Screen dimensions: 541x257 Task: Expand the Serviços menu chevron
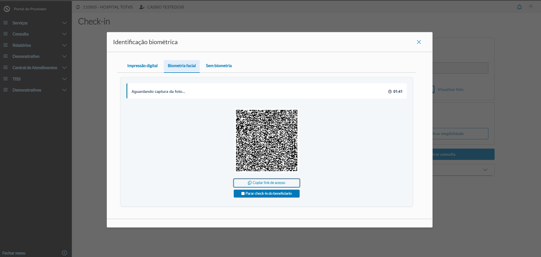tap(65, 23)
